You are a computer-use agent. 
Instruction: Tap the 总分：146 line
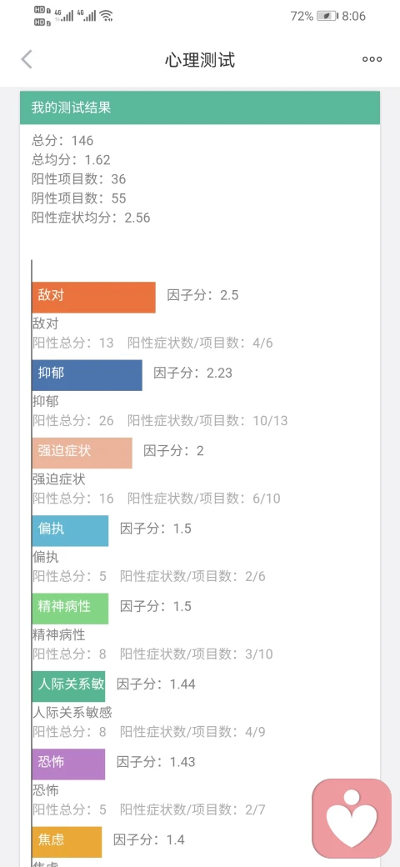pos(62,140)
